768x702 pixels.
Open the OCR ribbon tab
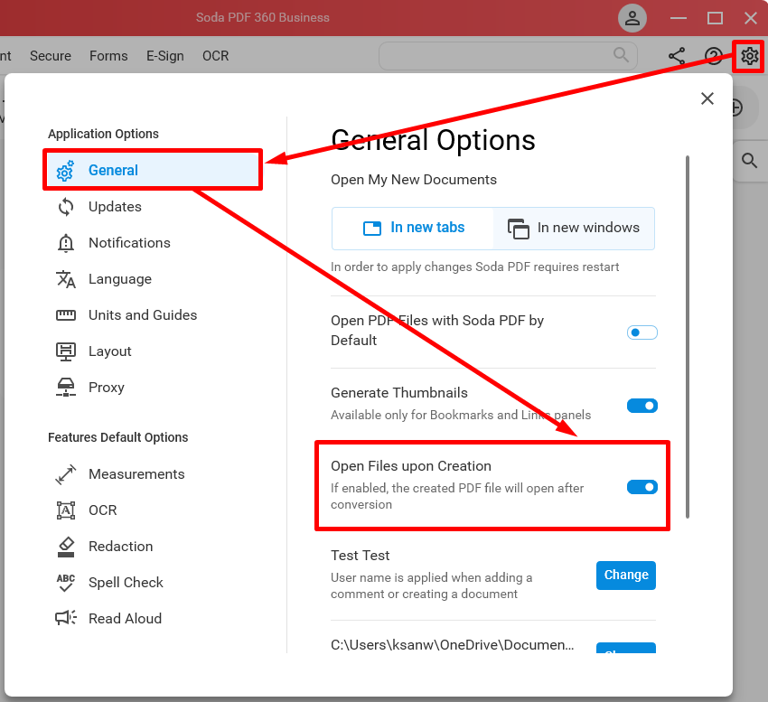(216, 56)
